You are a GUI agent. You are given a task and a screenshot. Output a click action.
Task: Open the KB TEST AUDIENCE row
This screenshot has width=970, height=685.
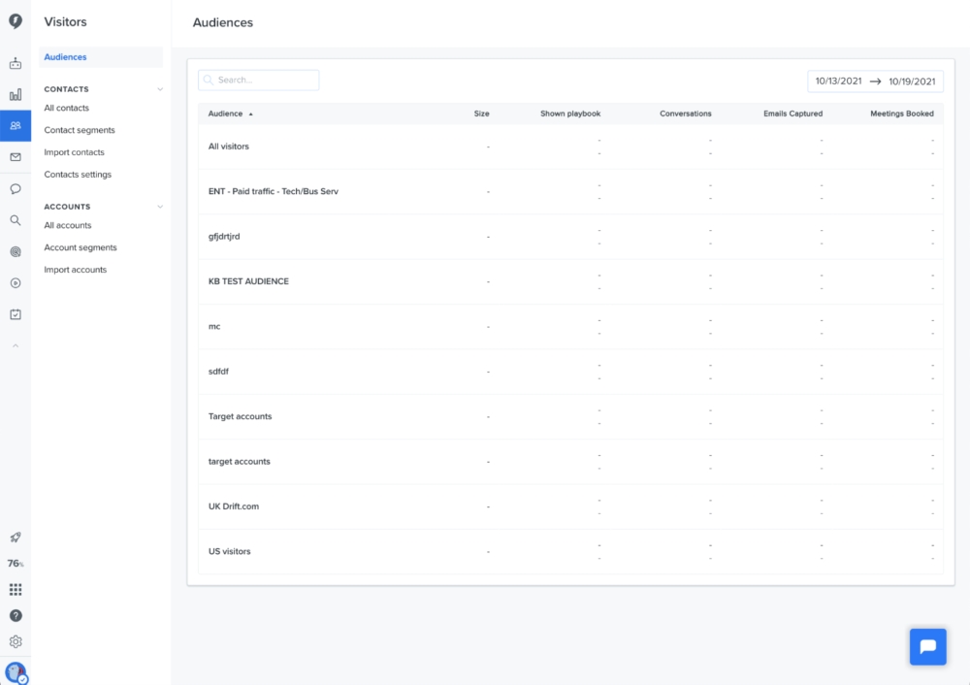click(x=248, y=281)
